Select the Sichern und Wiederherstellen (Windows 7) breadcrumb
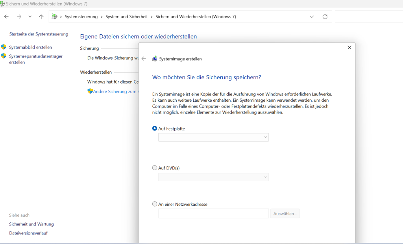The image size is (403, 244). click(196, 17)
